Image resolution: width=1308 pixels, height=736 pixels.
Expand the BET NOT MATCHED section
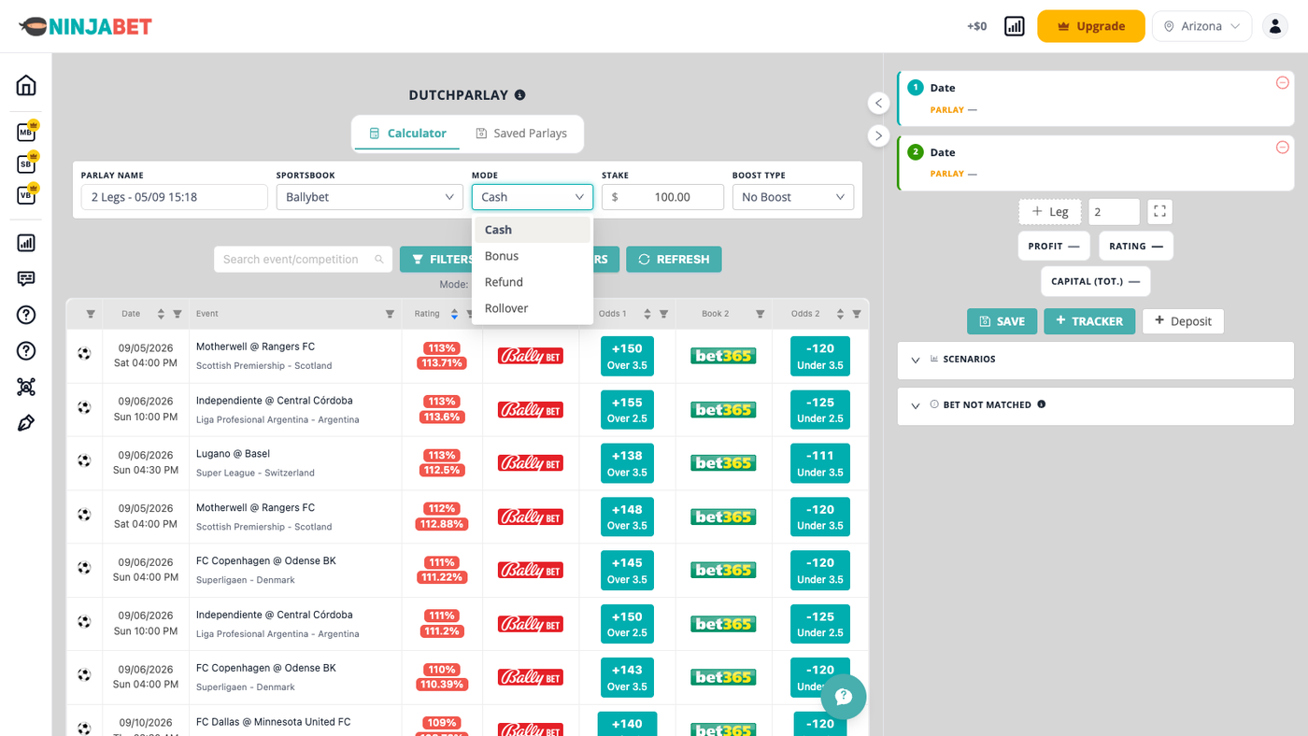[1095, 405]
